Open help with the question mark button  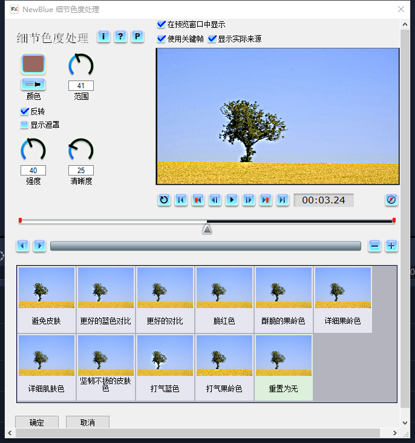120,37
